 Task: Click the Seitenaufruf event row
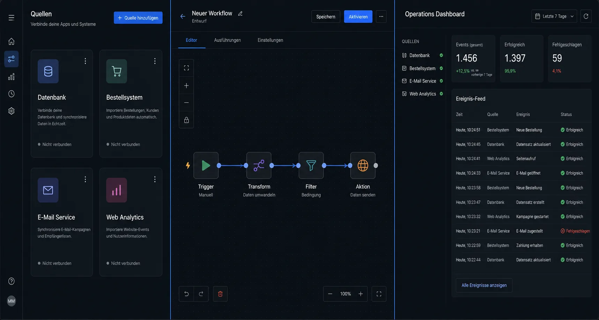click(521, 159)
